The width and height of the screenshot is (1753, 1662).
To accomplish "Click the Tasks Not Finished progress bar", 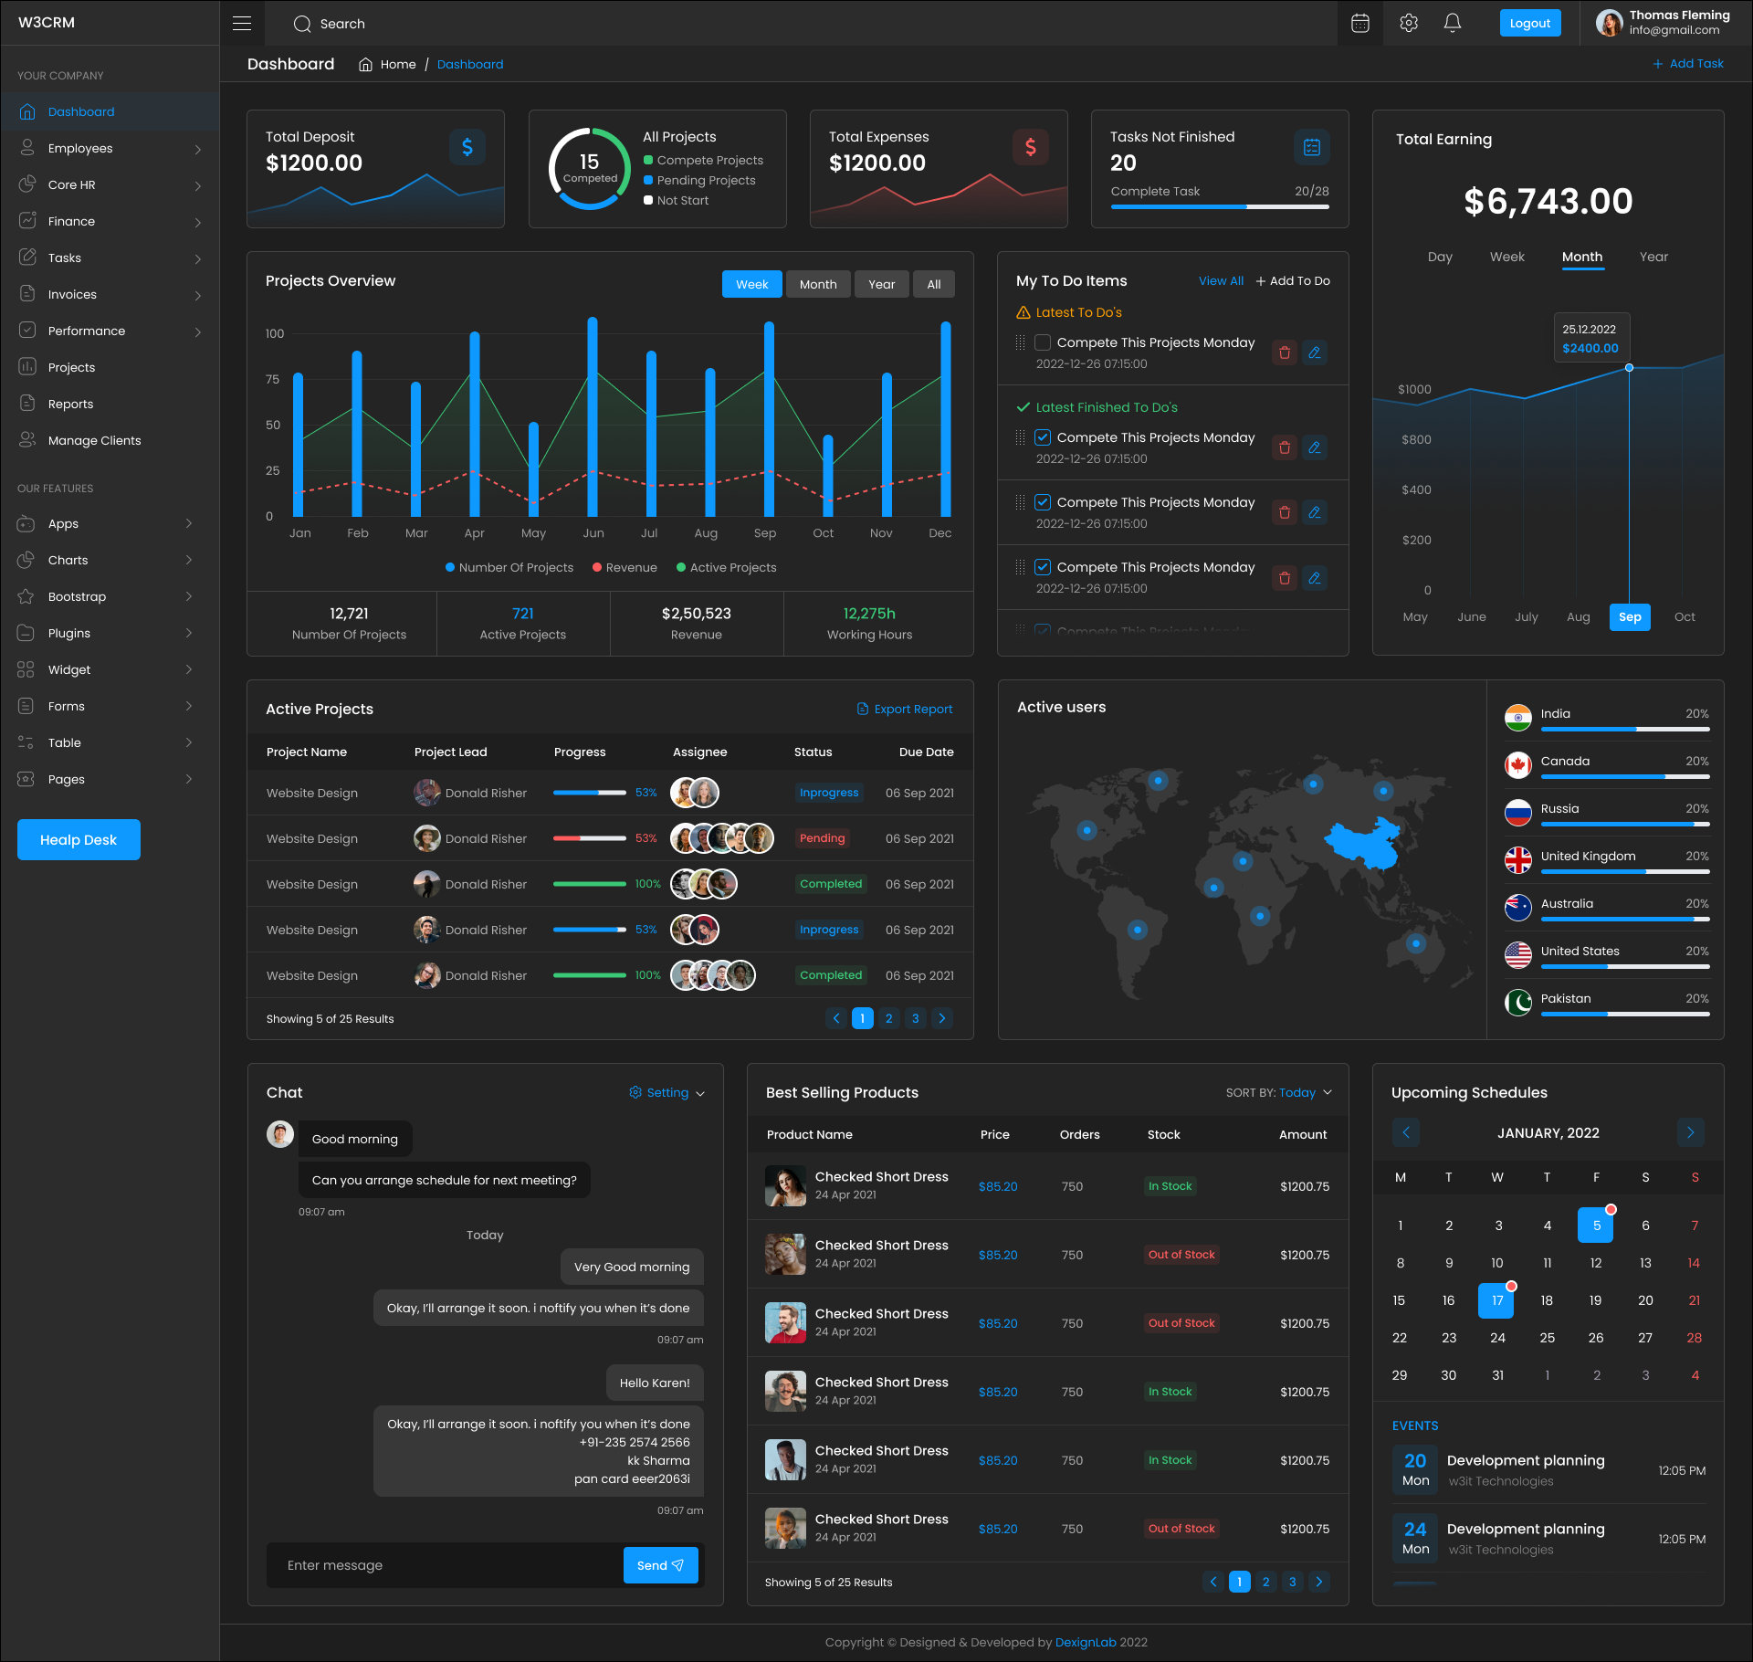I will tap(1219, 206).
